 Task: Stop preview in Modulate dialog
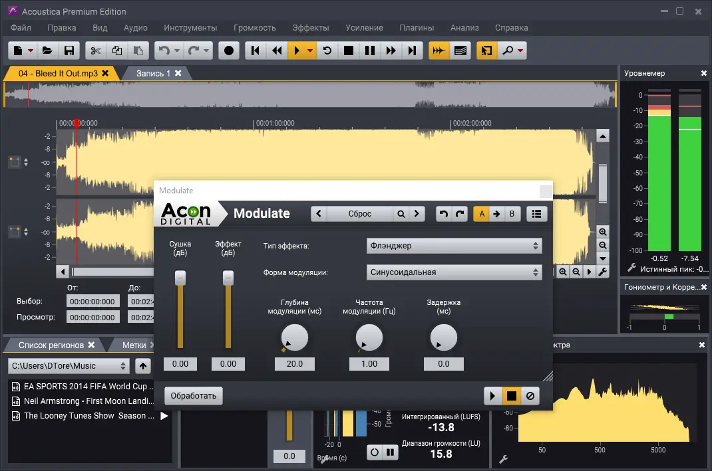511,396
